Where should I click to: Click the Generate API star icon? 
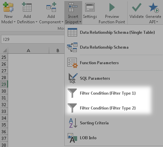(x=154, y=7)
